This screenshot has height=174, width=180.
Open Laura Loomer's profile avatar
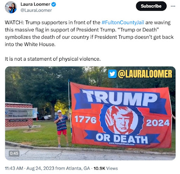coord(11,7)
